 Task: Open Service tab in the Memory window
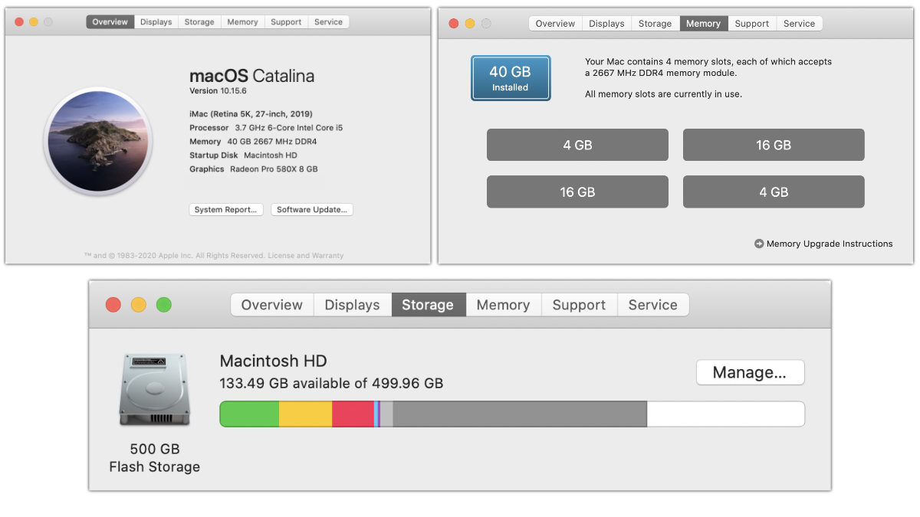click(800, 24)
